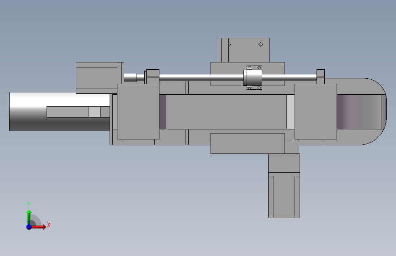396x256 pixels.
Task: Select the shaft support block at right end
Action: coord(321,77)
